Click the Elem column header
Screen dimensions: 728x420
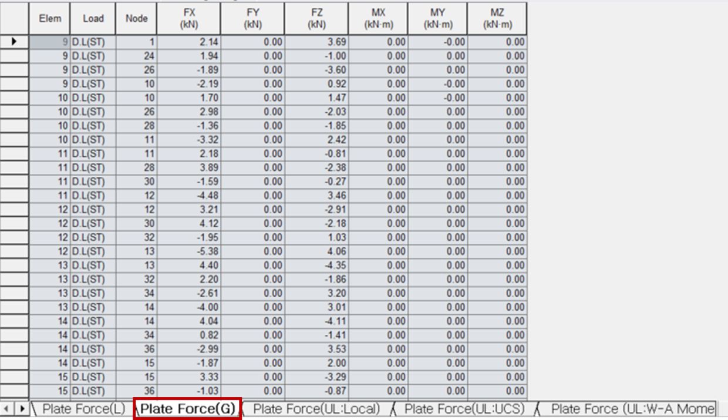click(50, 18)
